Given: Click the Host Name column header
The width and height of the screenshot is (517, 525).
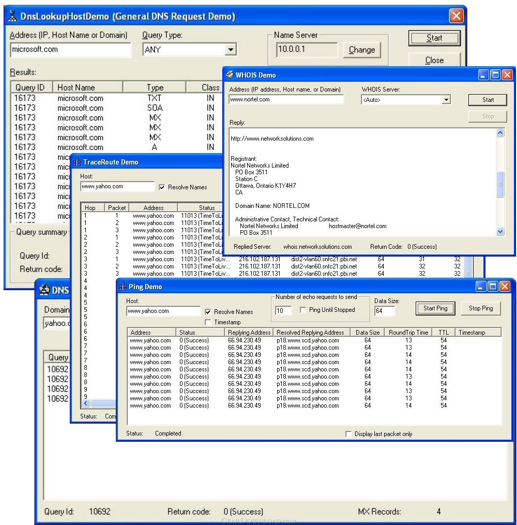Looking at the screenshot, I should click(x=88, y=87).
